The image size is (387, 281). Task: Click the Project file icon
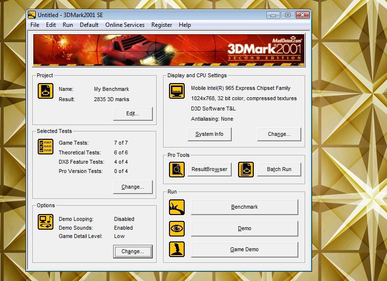coord(46,91)
